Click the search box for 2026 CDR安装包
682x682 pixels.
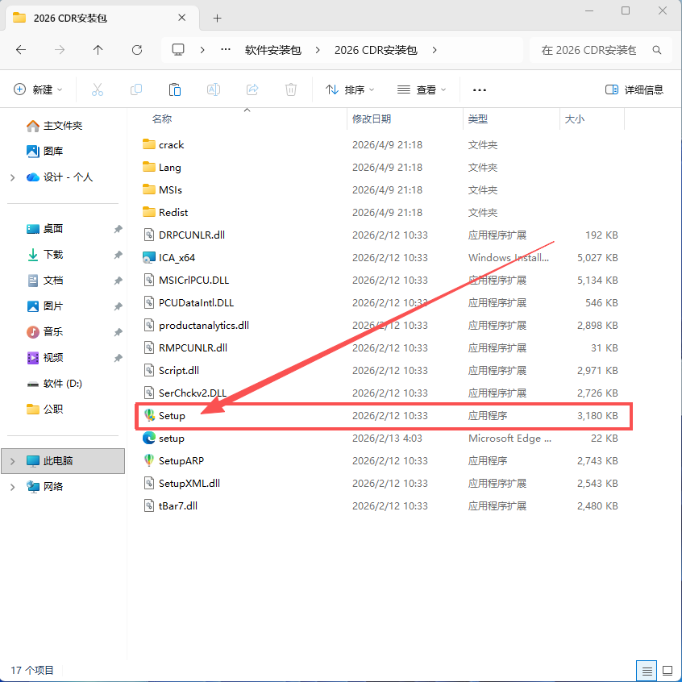tap(601, 50)
